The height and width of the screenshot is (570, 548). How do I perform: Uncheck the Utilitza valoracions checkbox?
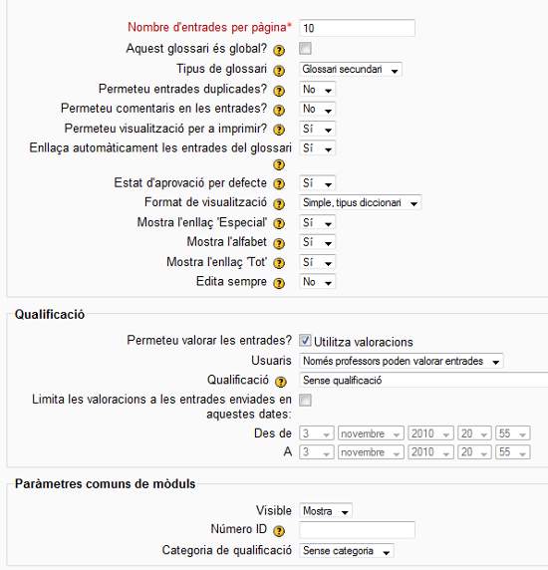[305, 340]
